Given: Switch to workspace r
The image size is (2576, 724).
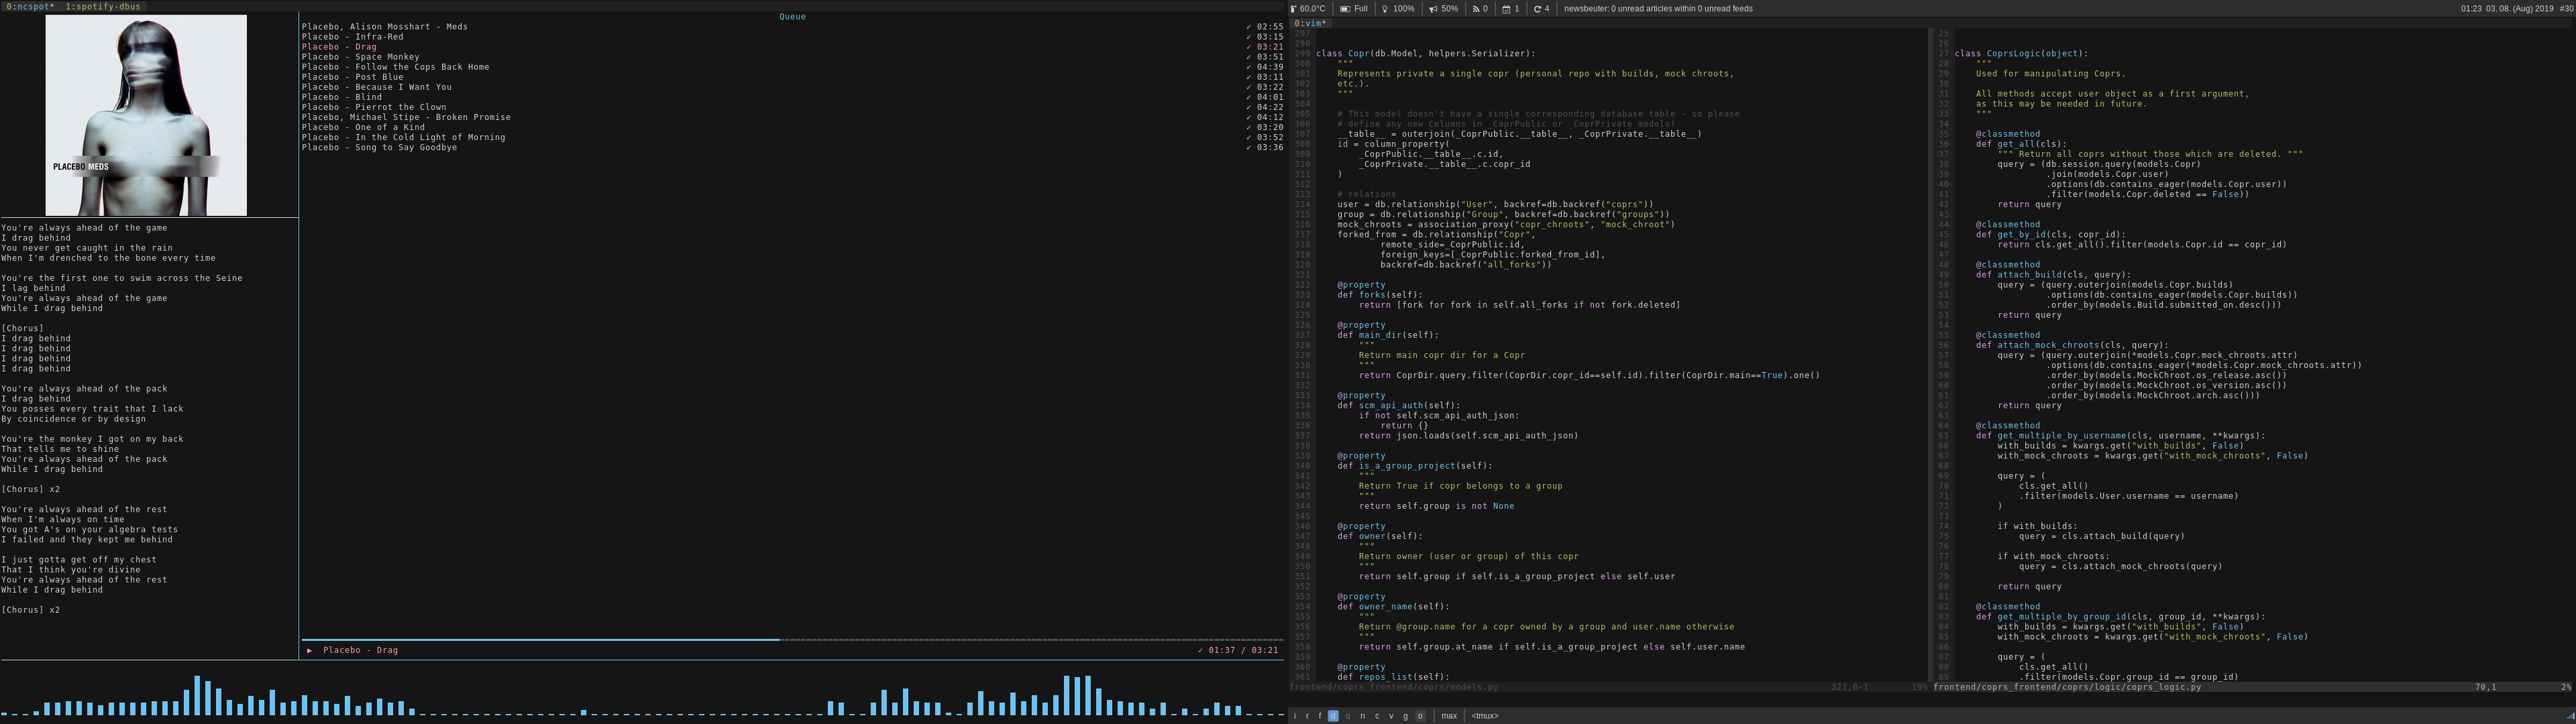Looking at the screenshot, I should coord(1307,716).
